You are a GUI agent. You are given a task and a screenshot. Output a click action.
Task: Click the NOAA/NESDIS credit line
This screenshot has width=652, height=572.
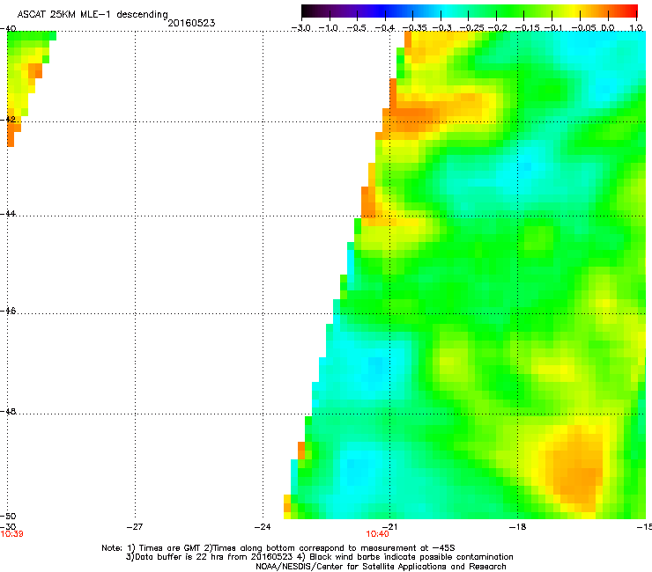[381, 567]
